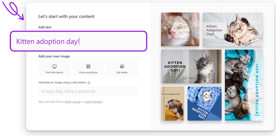
Task: Select the circular script Kitten Adoption Day design
Action: (x=180, y=29)
